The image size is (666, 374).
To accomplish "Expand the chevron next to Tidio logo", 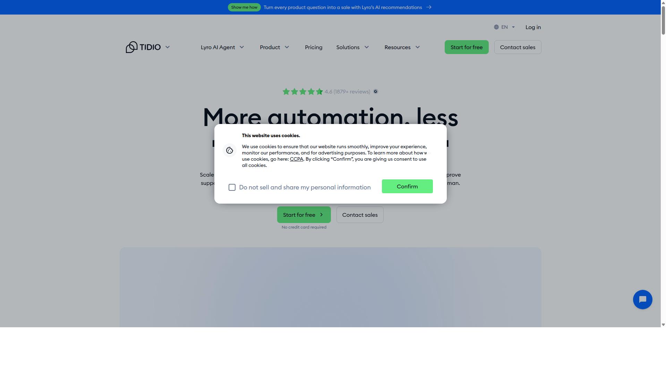I will pyautogui.click(x=168, y=47).
